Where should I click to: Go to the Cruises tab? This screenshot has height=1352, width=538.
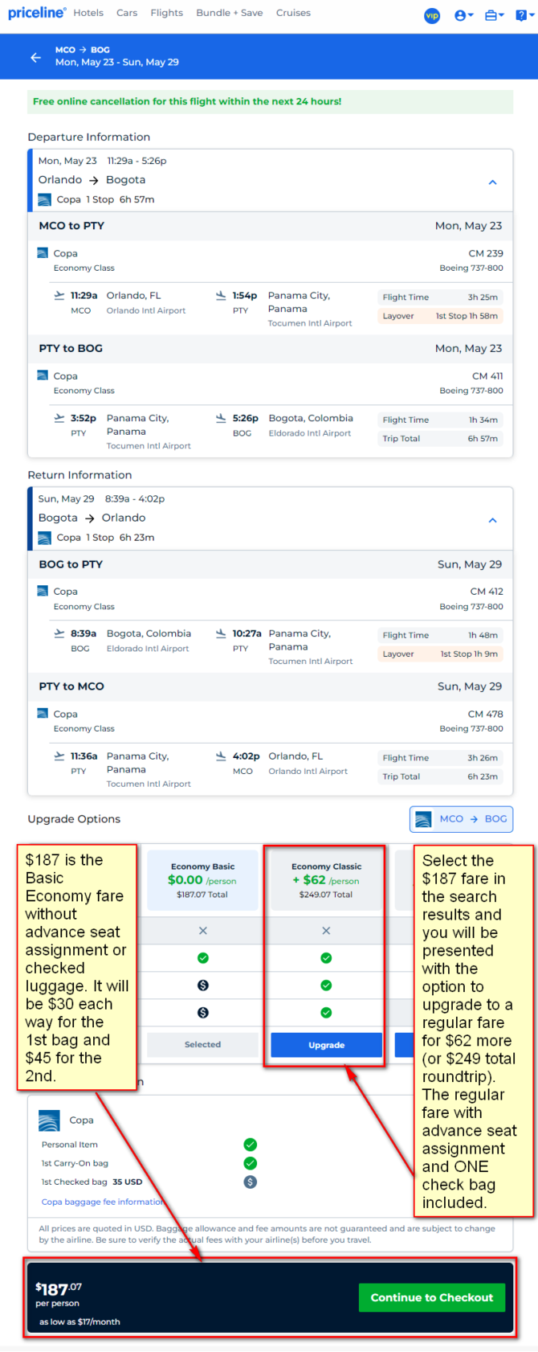pos(293,13)
